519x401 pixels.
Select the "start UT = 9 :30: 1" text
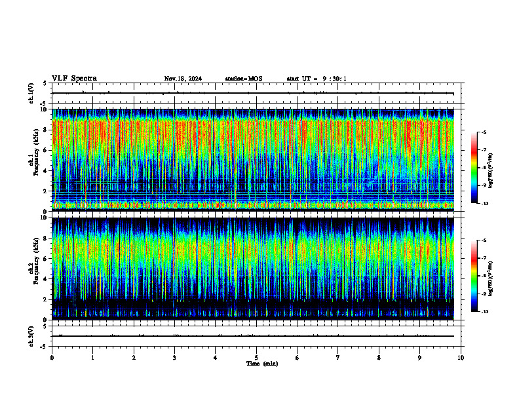point(317,79)
